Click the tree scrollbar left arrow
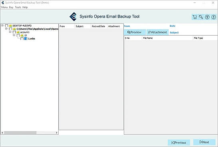Image resolution: width=218 pixels, height=147 pixels. [x=2, y=133]
